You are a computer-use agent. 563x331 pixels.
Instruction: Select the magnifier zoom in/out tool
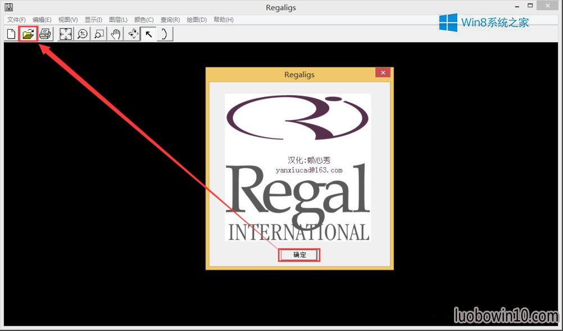point(83,34)
